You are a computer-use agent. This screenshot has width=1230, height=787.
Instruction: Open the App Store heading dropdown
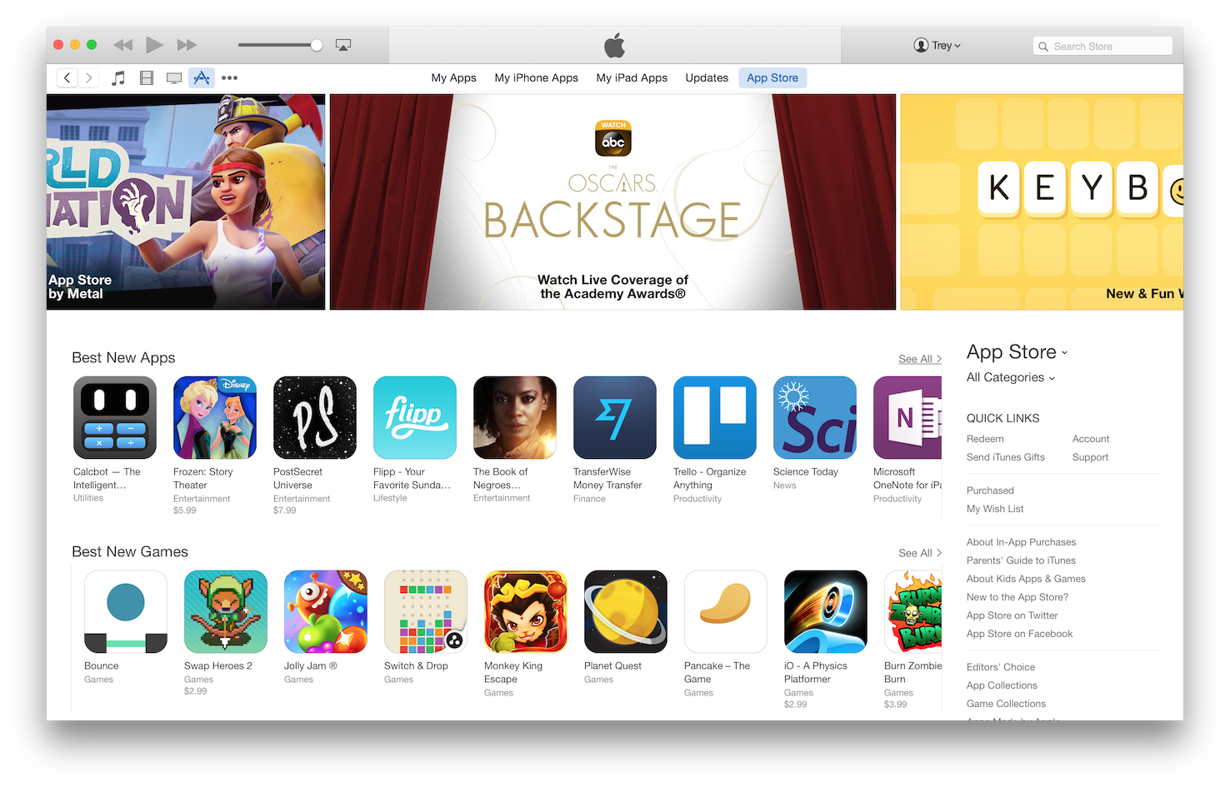tap(1017, 352)
